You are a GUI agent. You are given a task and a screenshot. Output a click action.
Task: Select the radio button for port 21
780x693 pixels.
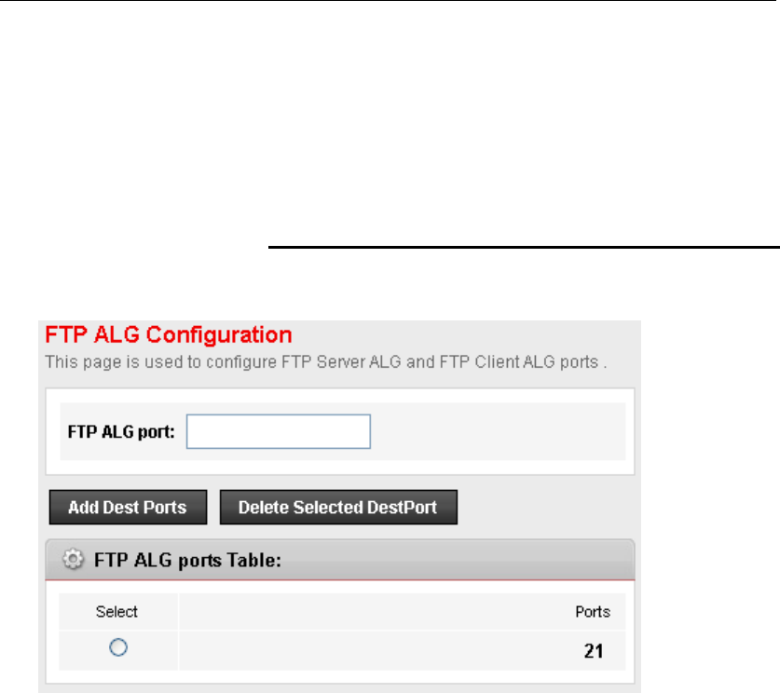point(117,649)
